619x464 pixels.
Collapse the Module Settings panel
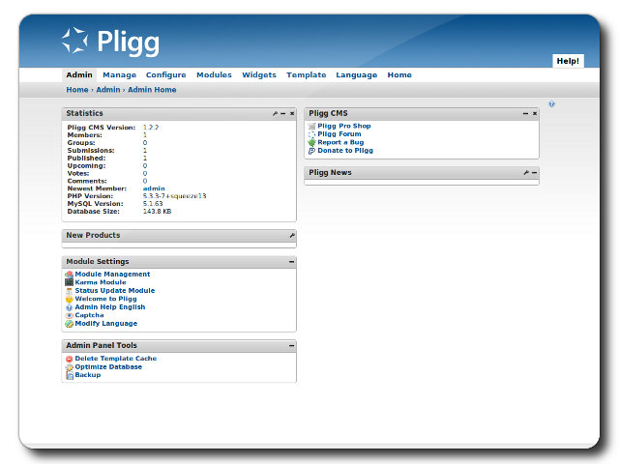[x=291, y=262]
